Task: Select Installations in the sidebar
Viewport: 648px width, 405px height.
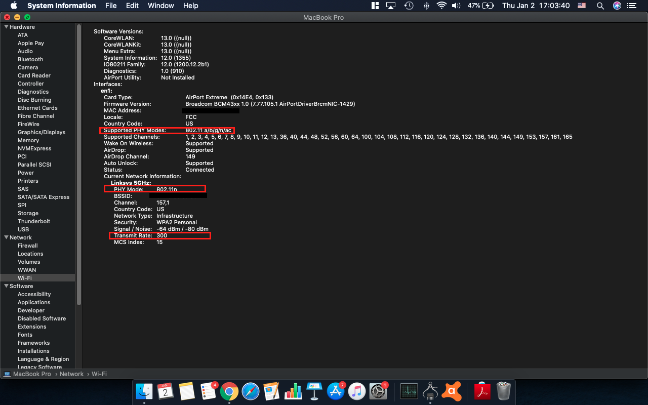Action: [33, 351]
